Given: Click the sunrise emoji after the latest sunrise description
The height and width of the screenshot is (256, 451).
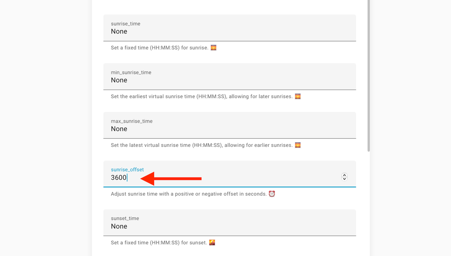Looking at the screenshot, I should point(298,145).
